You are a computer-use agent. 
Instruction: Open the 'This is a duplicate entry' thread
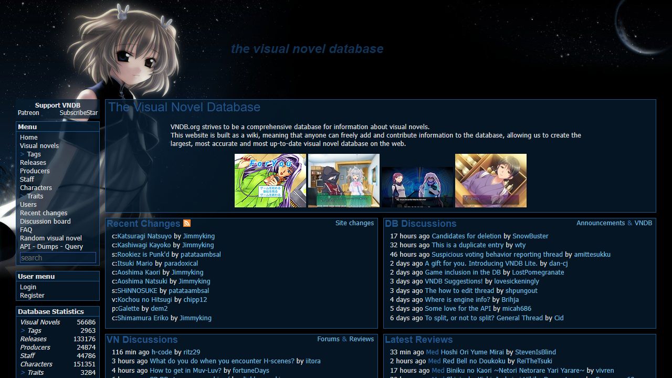tap(468, 245)
